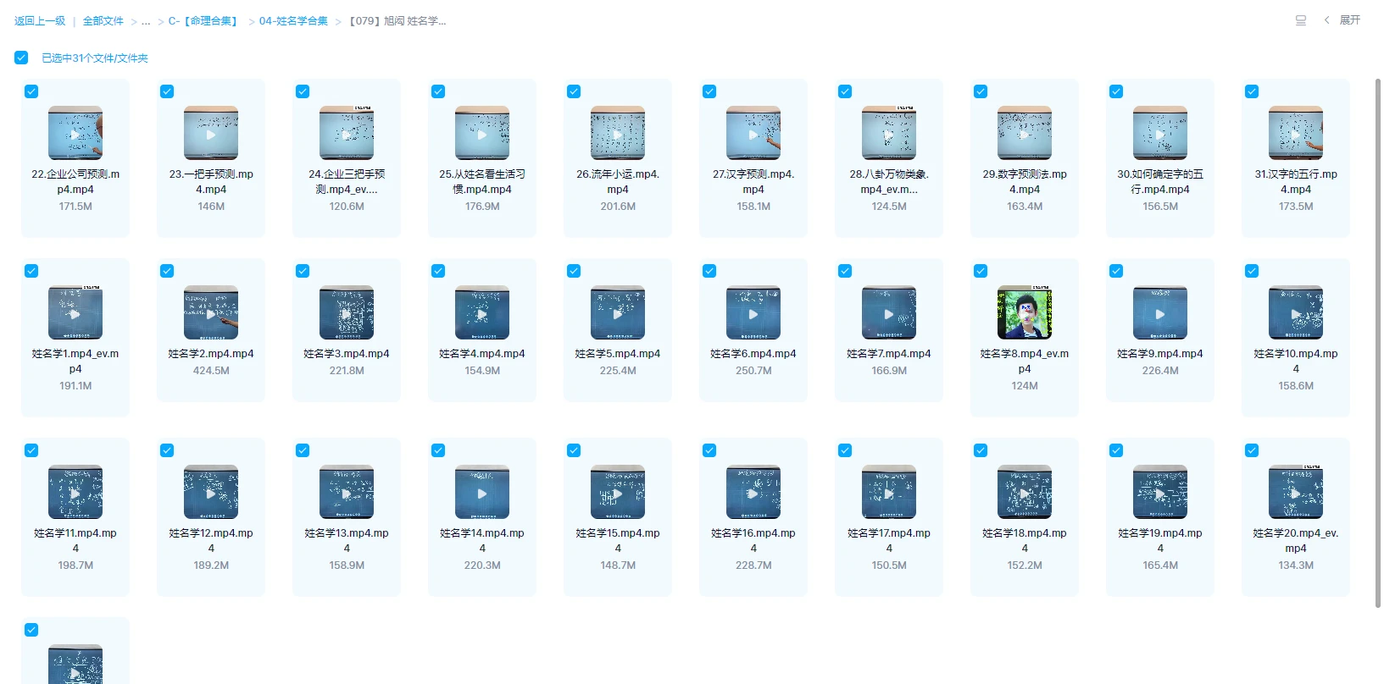The width and height of the screenshot is (1384, 684).
Task: Expand the side panel with 展开
Action: pos(1342,20)
